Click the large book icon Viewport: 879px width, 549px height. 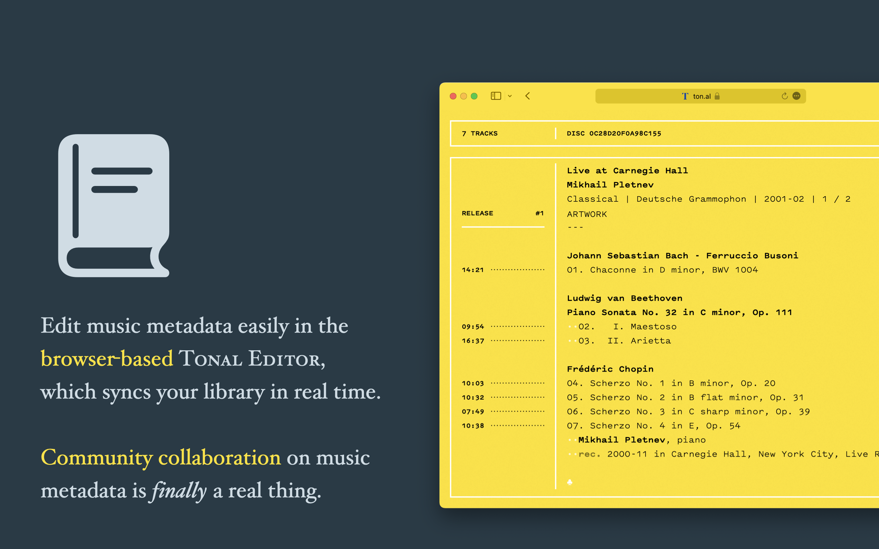(x=114, y=206)
